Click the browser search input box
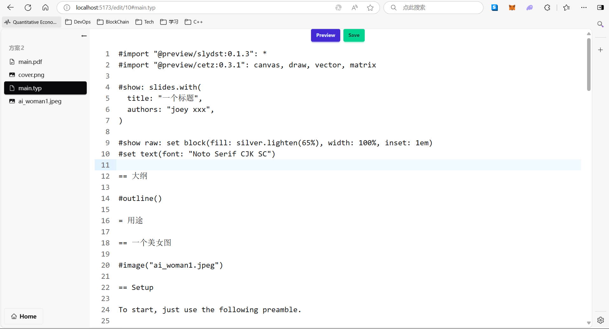The height and width of the screenshot is (329, 609). click(438, 8)
